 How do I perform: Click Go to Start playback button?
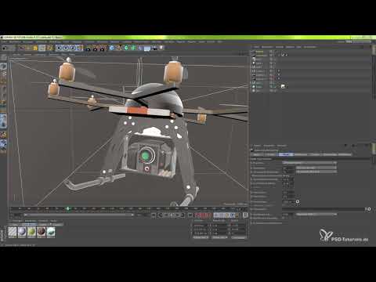(154, 215)
